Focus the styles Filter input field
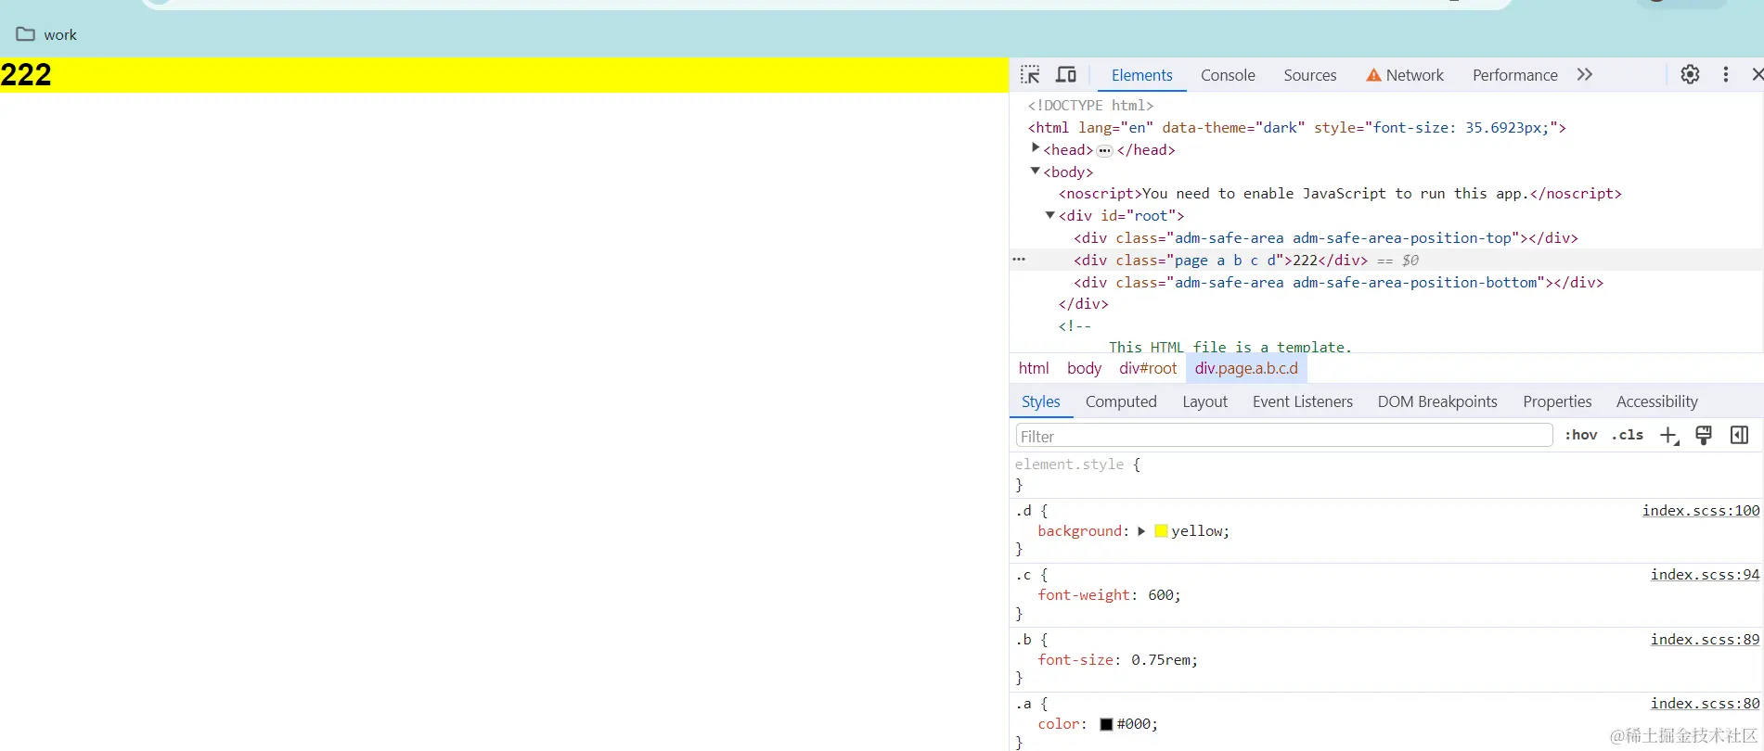The height and width of the screenshot is (751, 1764). (x=1284, y=436)
